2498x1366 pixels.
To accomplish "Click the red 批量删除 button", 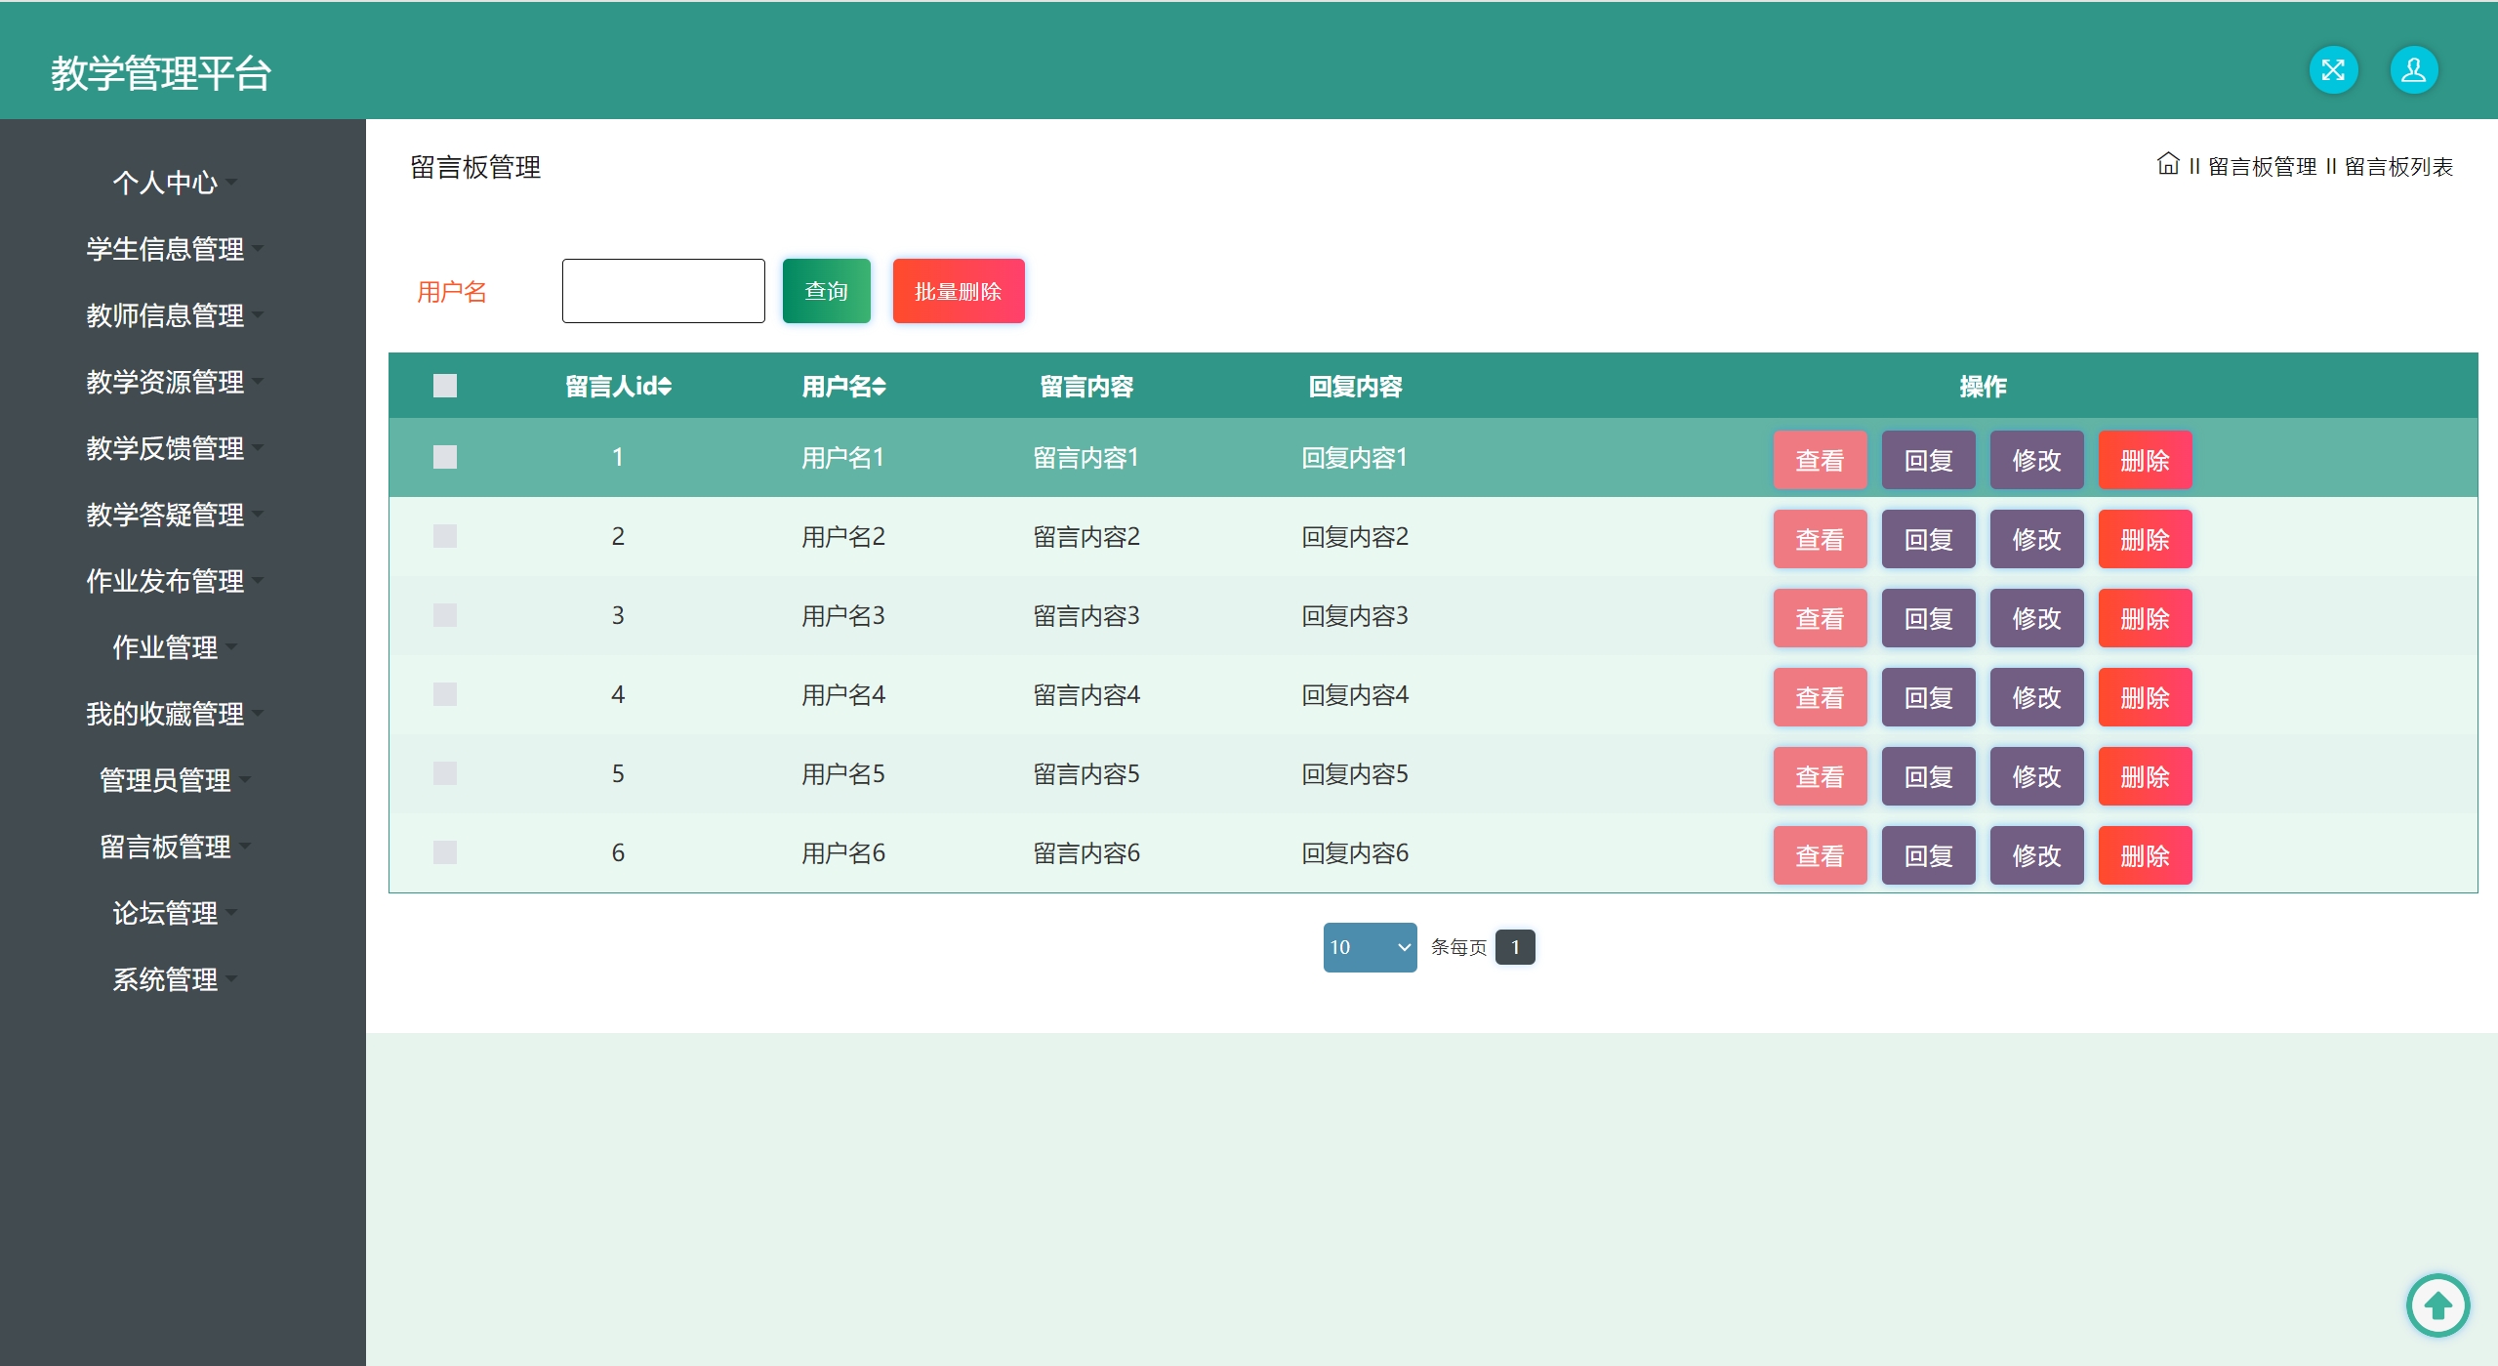I will [x=958, y=291].
